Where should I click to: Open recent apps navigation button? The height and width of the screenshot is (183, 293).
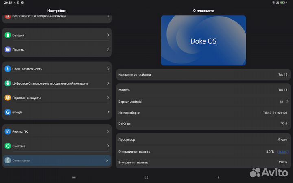pyautogui.click(x=74, y=178)
